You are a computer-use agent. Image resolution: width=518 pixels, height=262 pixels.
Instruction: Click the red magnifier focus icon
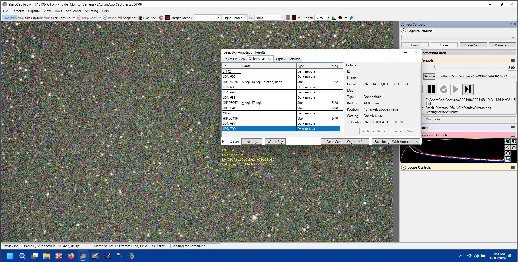pos(340,18)
